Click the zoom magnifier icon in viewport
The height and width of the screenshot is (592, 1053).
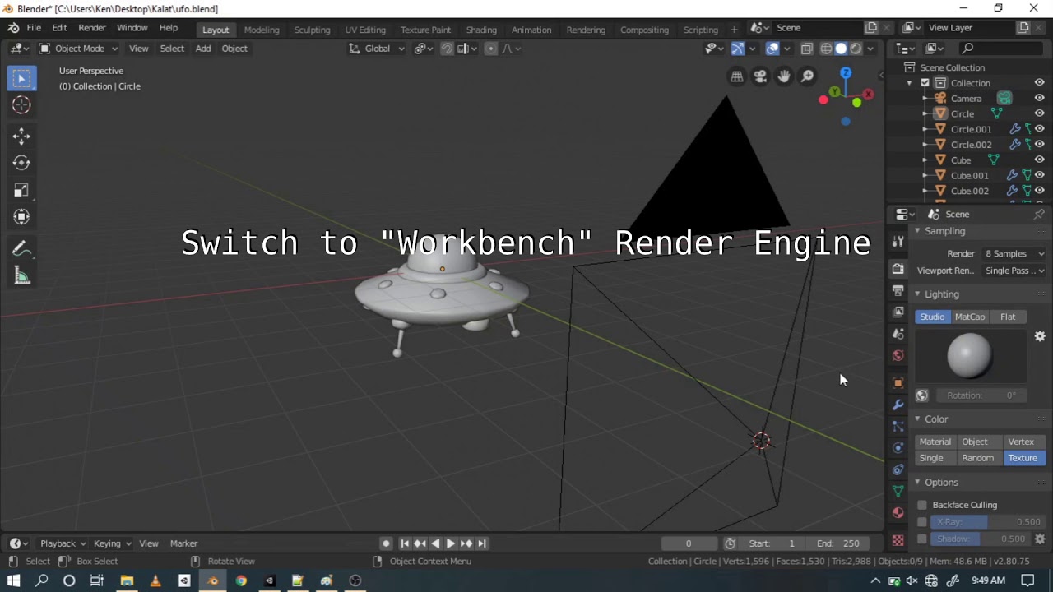coord(808,76)
